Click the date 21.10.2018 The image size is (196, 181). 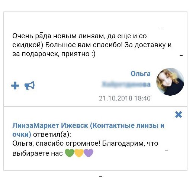(116, 98)
